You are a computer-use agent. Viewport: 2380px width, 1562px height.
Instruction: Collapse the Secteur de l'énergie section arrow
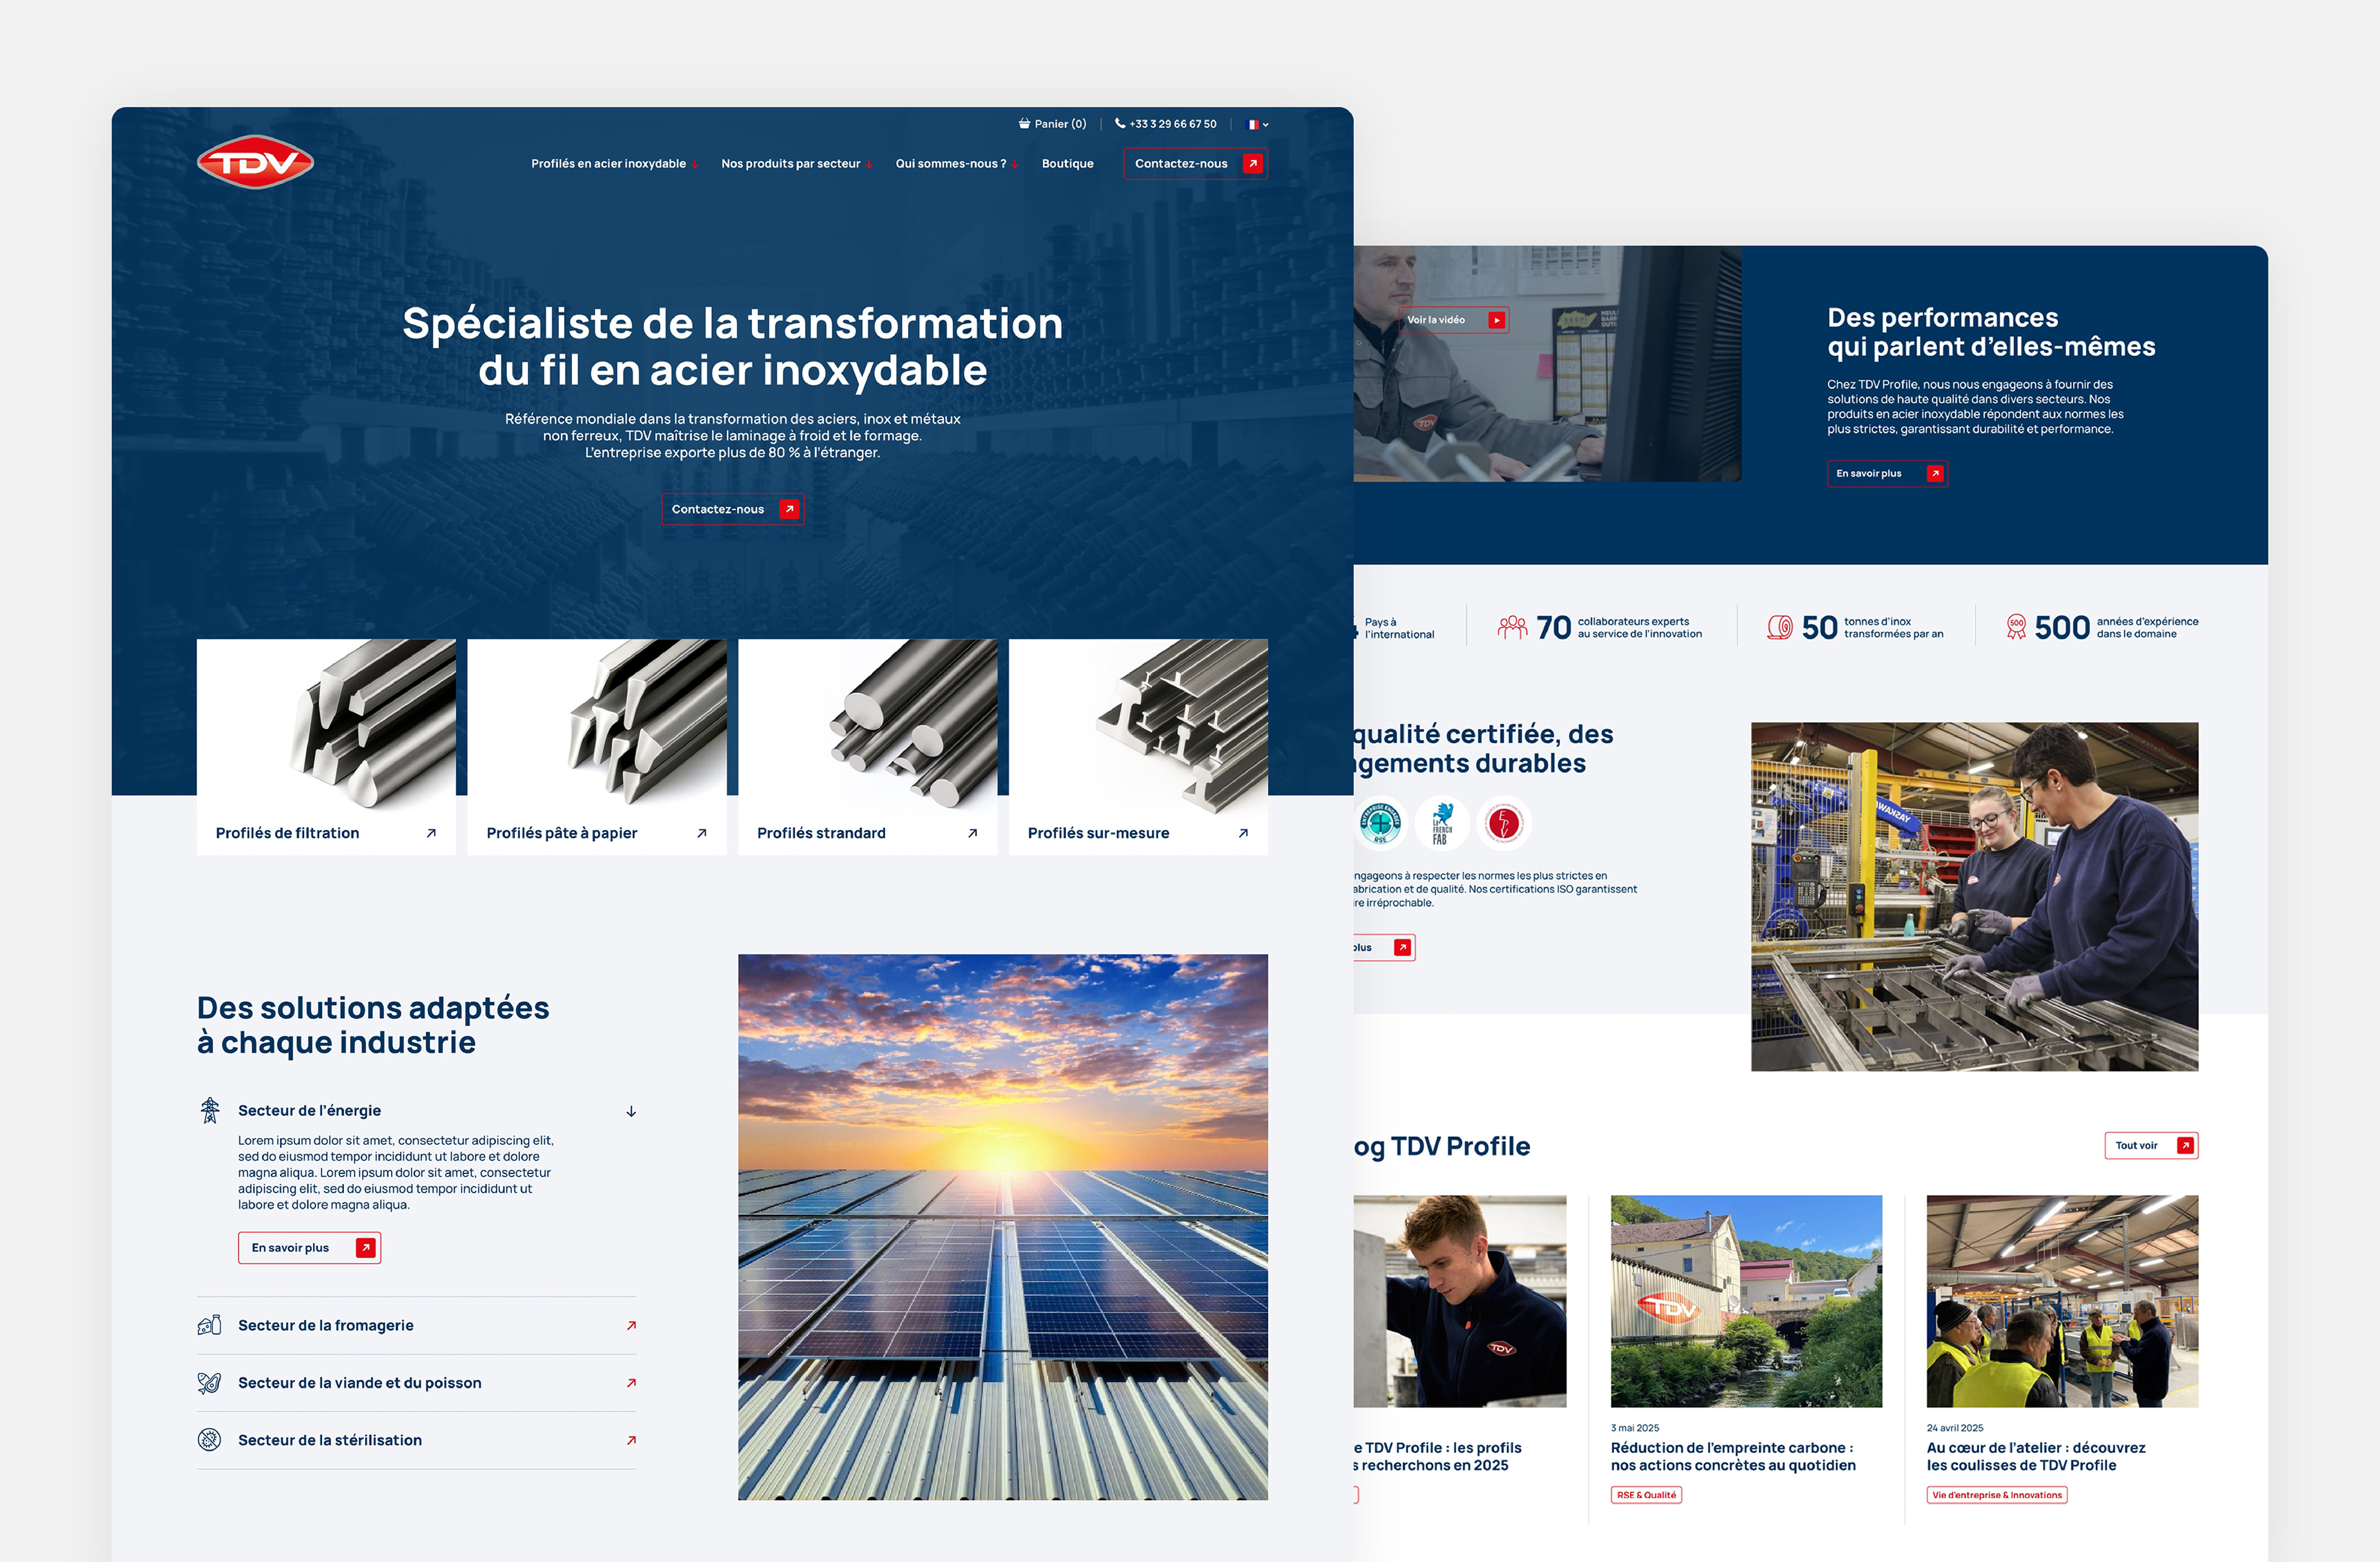[631, 1111]
